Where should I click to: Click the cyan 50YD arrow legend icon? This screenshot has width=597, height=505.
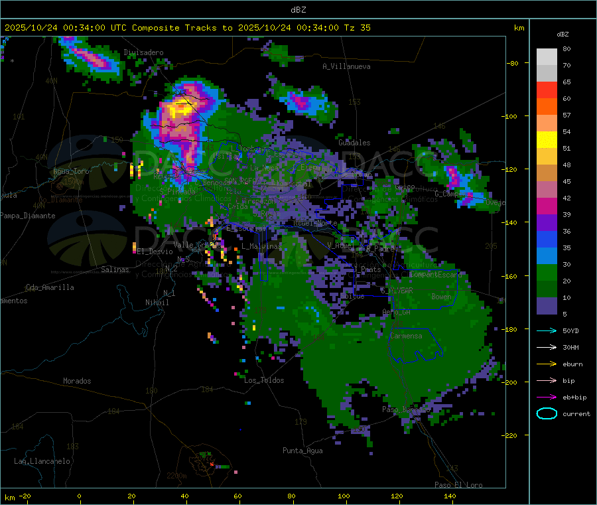coord(547,330)
